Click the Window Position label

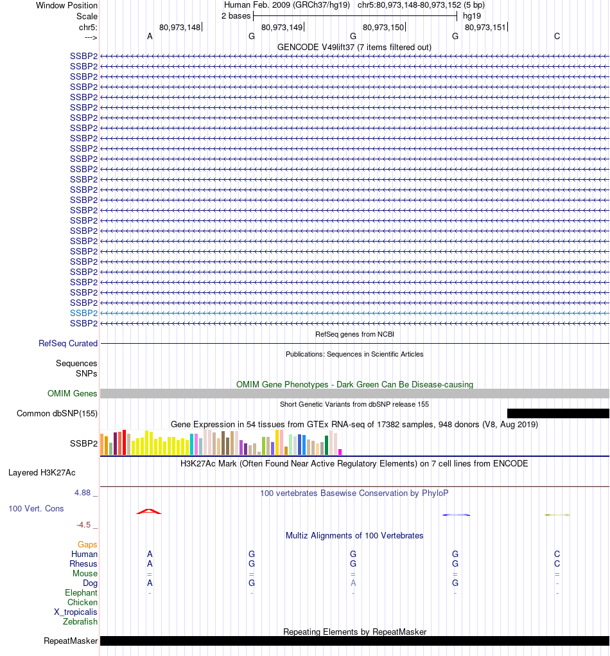pyautogui.click(x=67, y=5)
